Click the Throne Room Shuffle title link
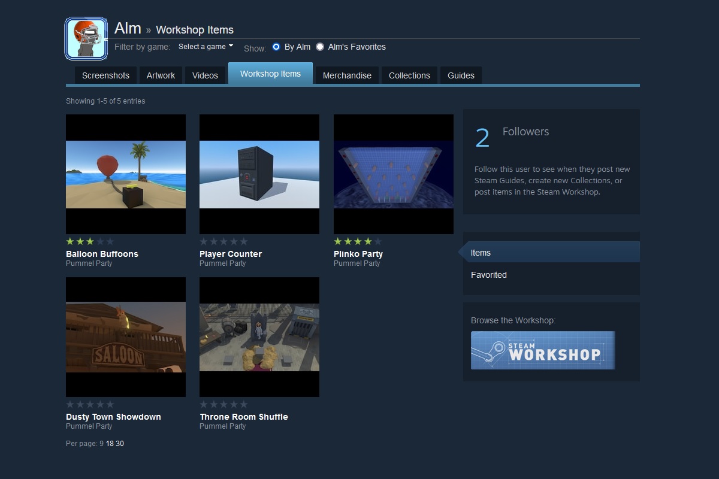The width and height of the screenshot is (719, 479). (x=244, y=417)
